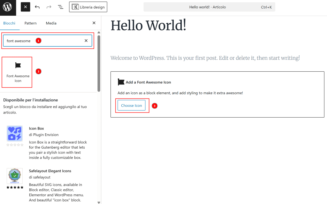This screenshot has width=327, height=204.
Task: Undo the last change
Action: click(37, 6)
